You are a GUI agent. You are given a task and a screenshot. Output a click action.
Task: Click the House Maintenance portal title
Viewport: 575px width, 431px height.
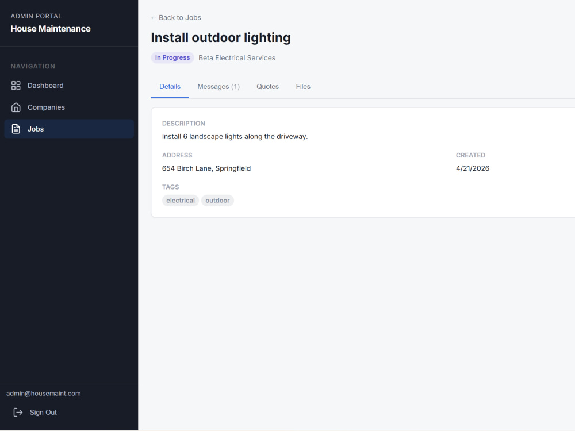point(51,29)
